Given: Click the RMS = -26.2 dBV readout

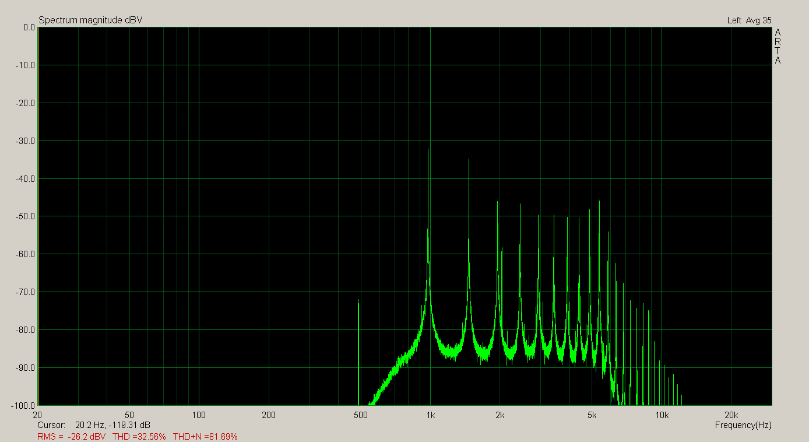Looking at the screenshot, I should pyautogui.click(x=72, y=436).
